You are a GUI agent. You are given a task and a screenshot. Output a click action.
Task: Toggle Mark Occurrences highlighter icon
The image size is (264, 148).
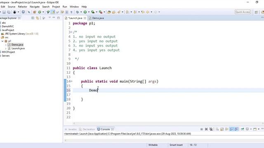[53, 12]
